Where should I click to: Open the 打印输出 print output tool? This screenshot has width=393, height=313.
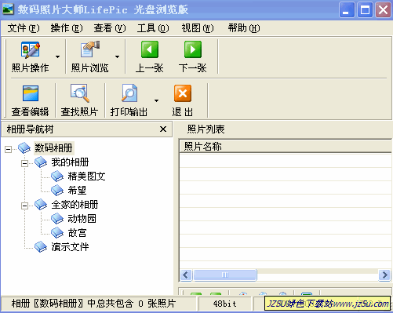[129, 100]
